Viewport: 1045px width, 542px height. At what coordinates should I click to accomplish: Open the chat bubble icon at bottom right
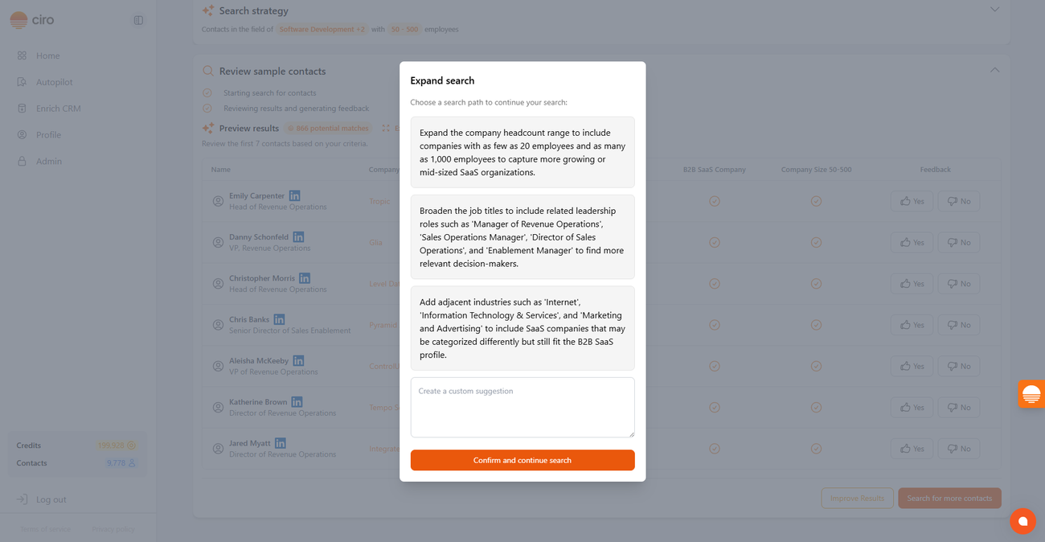point(1022,521)
